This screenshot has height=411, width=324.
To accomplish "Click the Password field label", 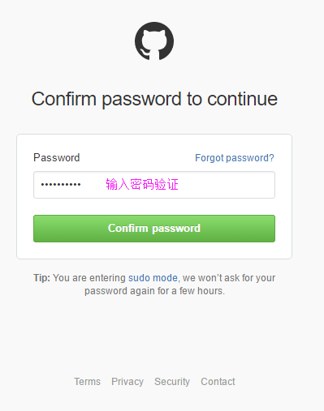I will coord(57,157).
